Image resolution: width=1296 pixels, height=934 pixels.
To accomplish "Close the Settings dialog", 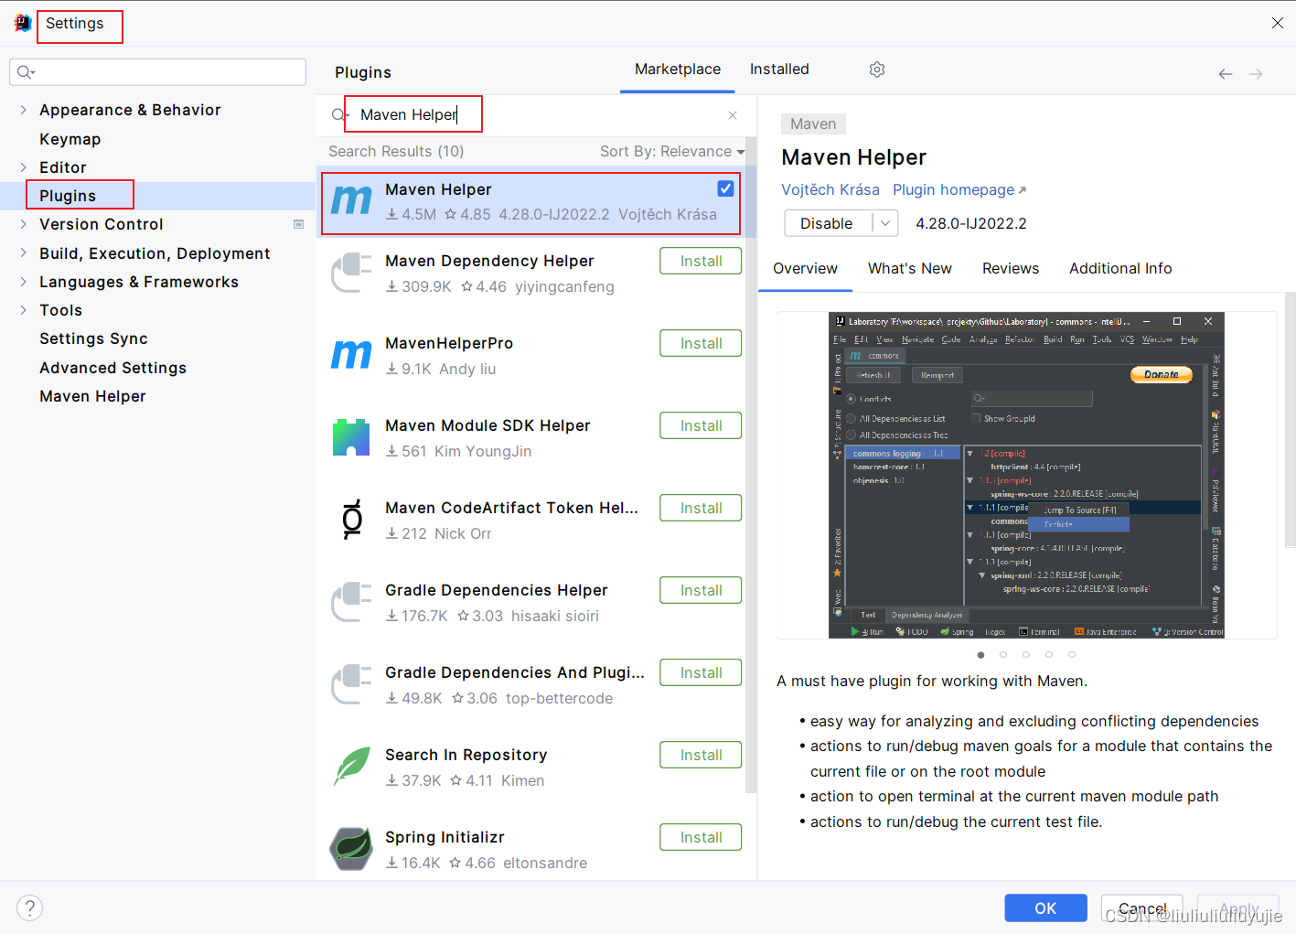I will click(1277, 23).
